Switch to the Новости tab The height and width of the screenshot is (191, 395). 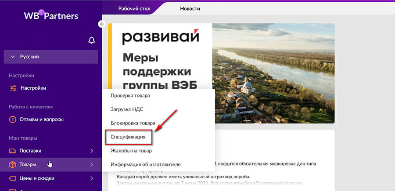pyautogui.click(x=190, y=8)
